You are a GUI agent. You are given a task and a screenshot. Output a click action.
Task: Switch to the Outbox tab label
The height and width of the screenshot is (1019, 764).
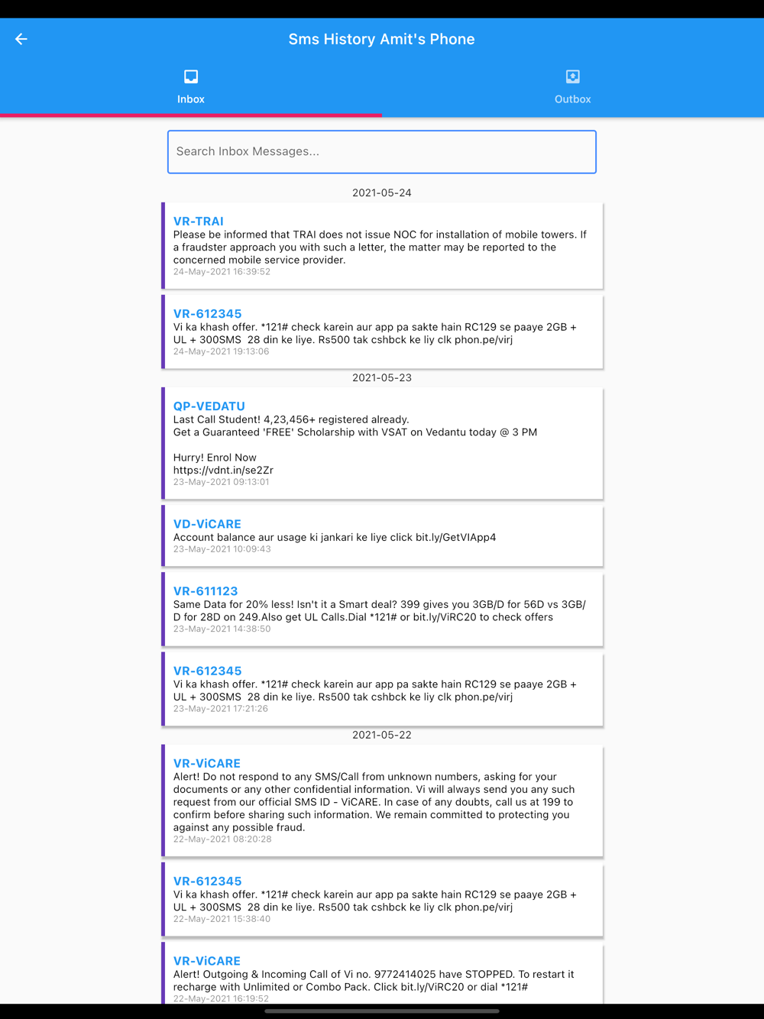pyautogui.click(x=573, y=99)
